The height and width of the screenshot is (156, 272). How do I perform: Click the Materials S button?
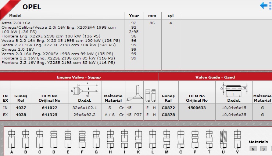(263, 149)
